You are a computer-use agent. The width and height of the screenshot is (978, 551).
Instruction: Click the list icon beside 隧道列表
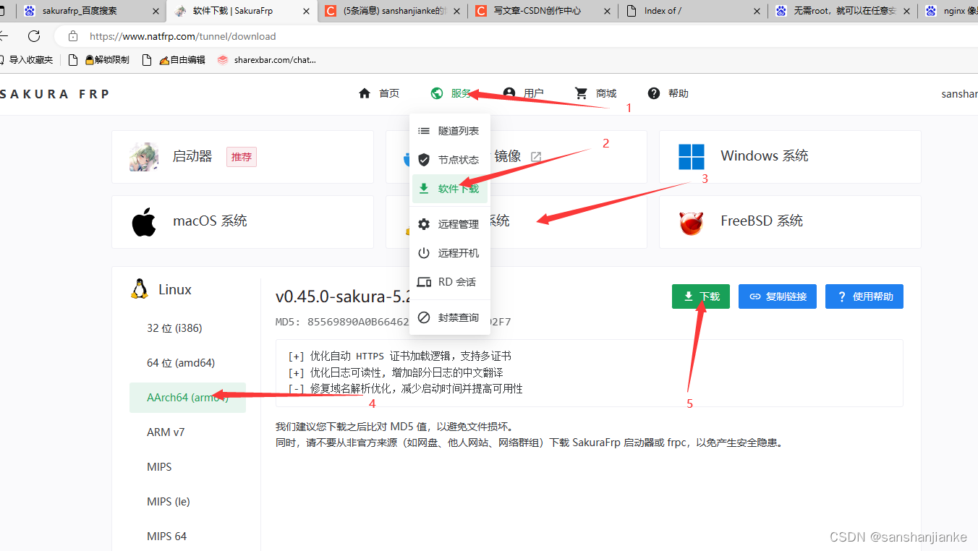coord(424,131)
